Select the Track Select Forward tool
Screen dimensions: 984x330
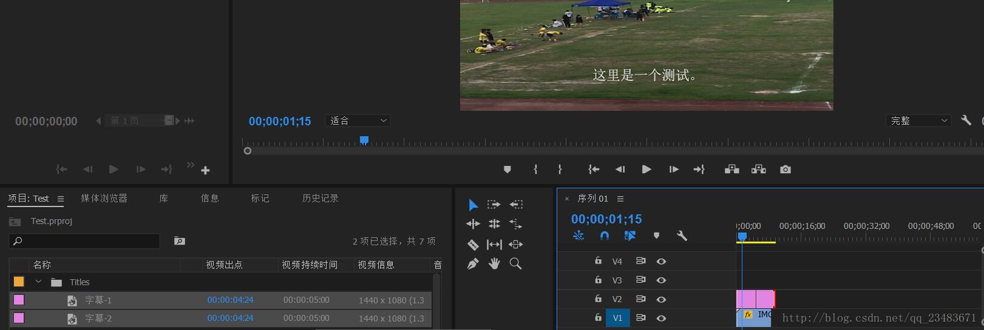pos(494,205)
